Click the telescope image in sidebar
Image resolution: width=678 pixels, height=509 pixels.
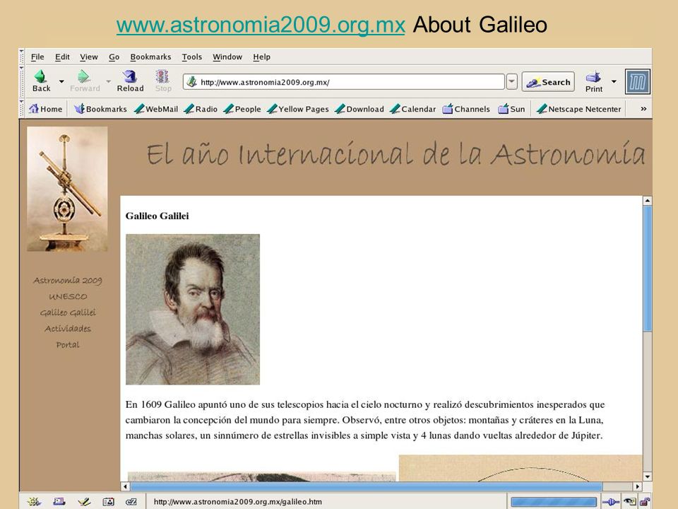(x=67, y=189)
